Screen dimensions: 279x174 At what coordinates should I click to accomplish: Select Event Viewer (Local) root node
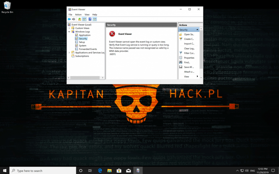[x=81, y=25]
